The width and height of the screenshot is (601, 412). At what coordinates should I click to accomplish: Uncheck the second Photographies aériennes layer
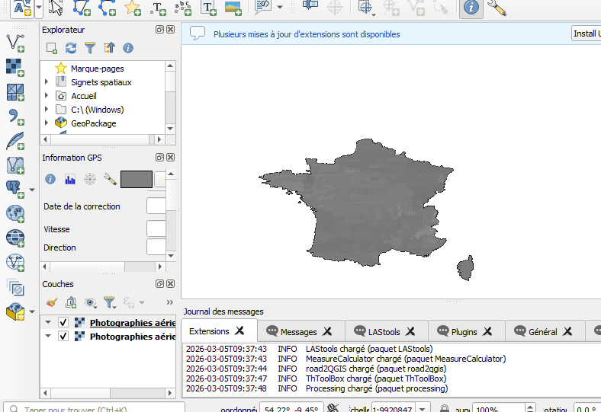(x=63, y=336)
